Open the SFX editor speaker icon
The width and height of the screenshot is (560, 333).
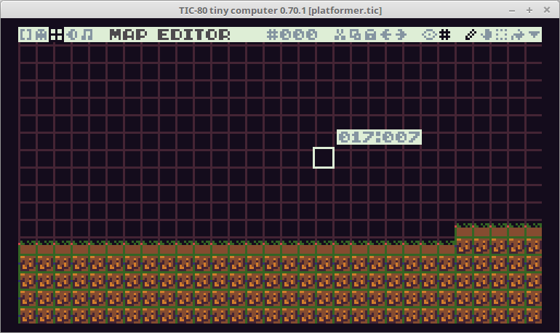[x=72, y=35]
